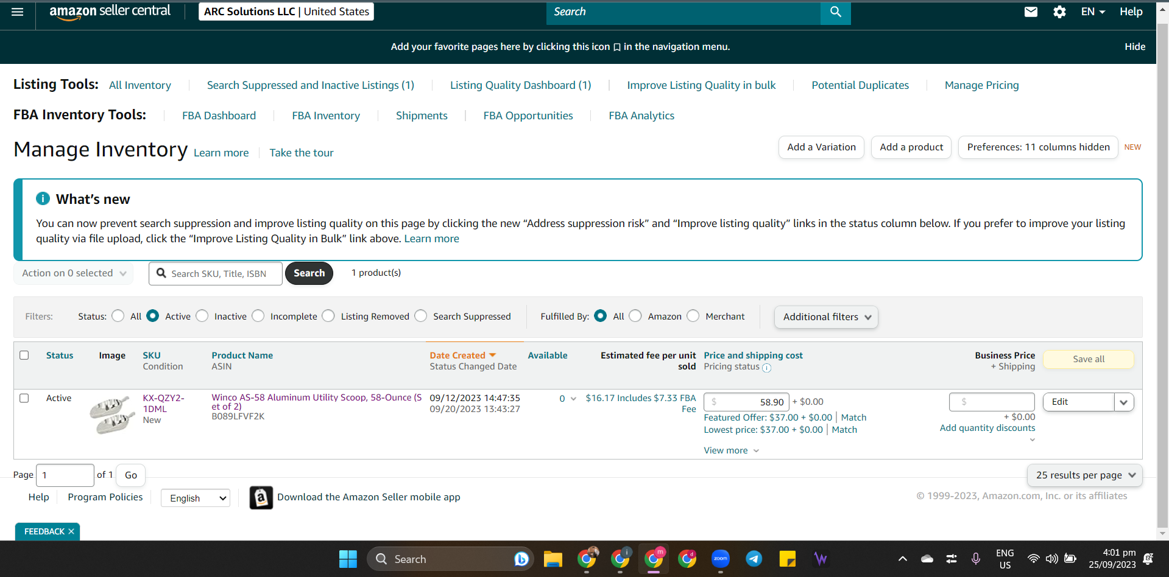Click the microphone icon in system tray
This screenshot has width=1169, height=577.
pos(975,559)
